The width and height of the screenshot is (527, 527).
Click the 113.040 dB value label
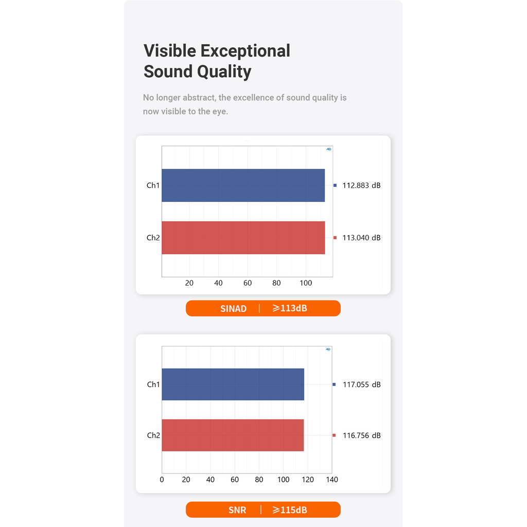point(361,238)
